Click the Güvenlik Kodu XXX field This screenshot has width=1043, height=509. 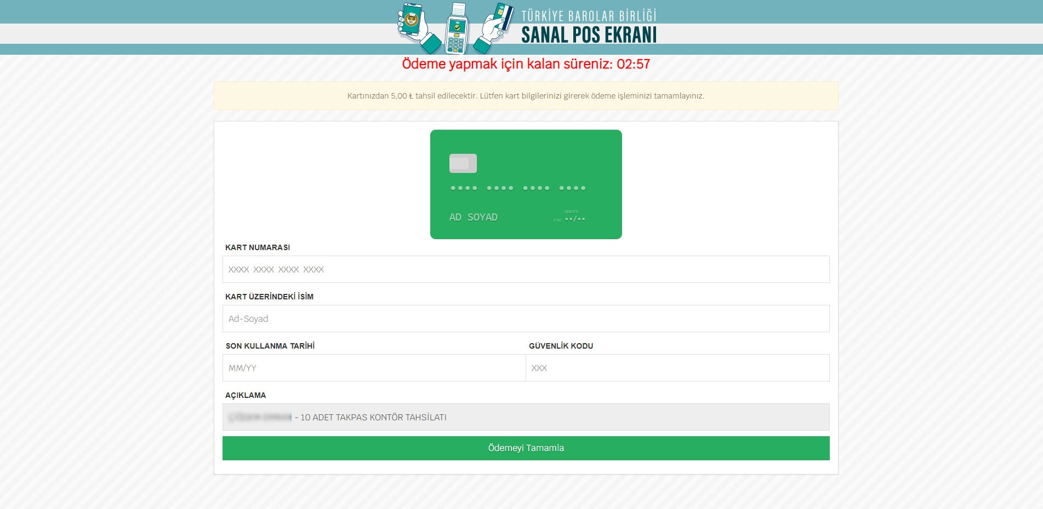click(677, 368)
